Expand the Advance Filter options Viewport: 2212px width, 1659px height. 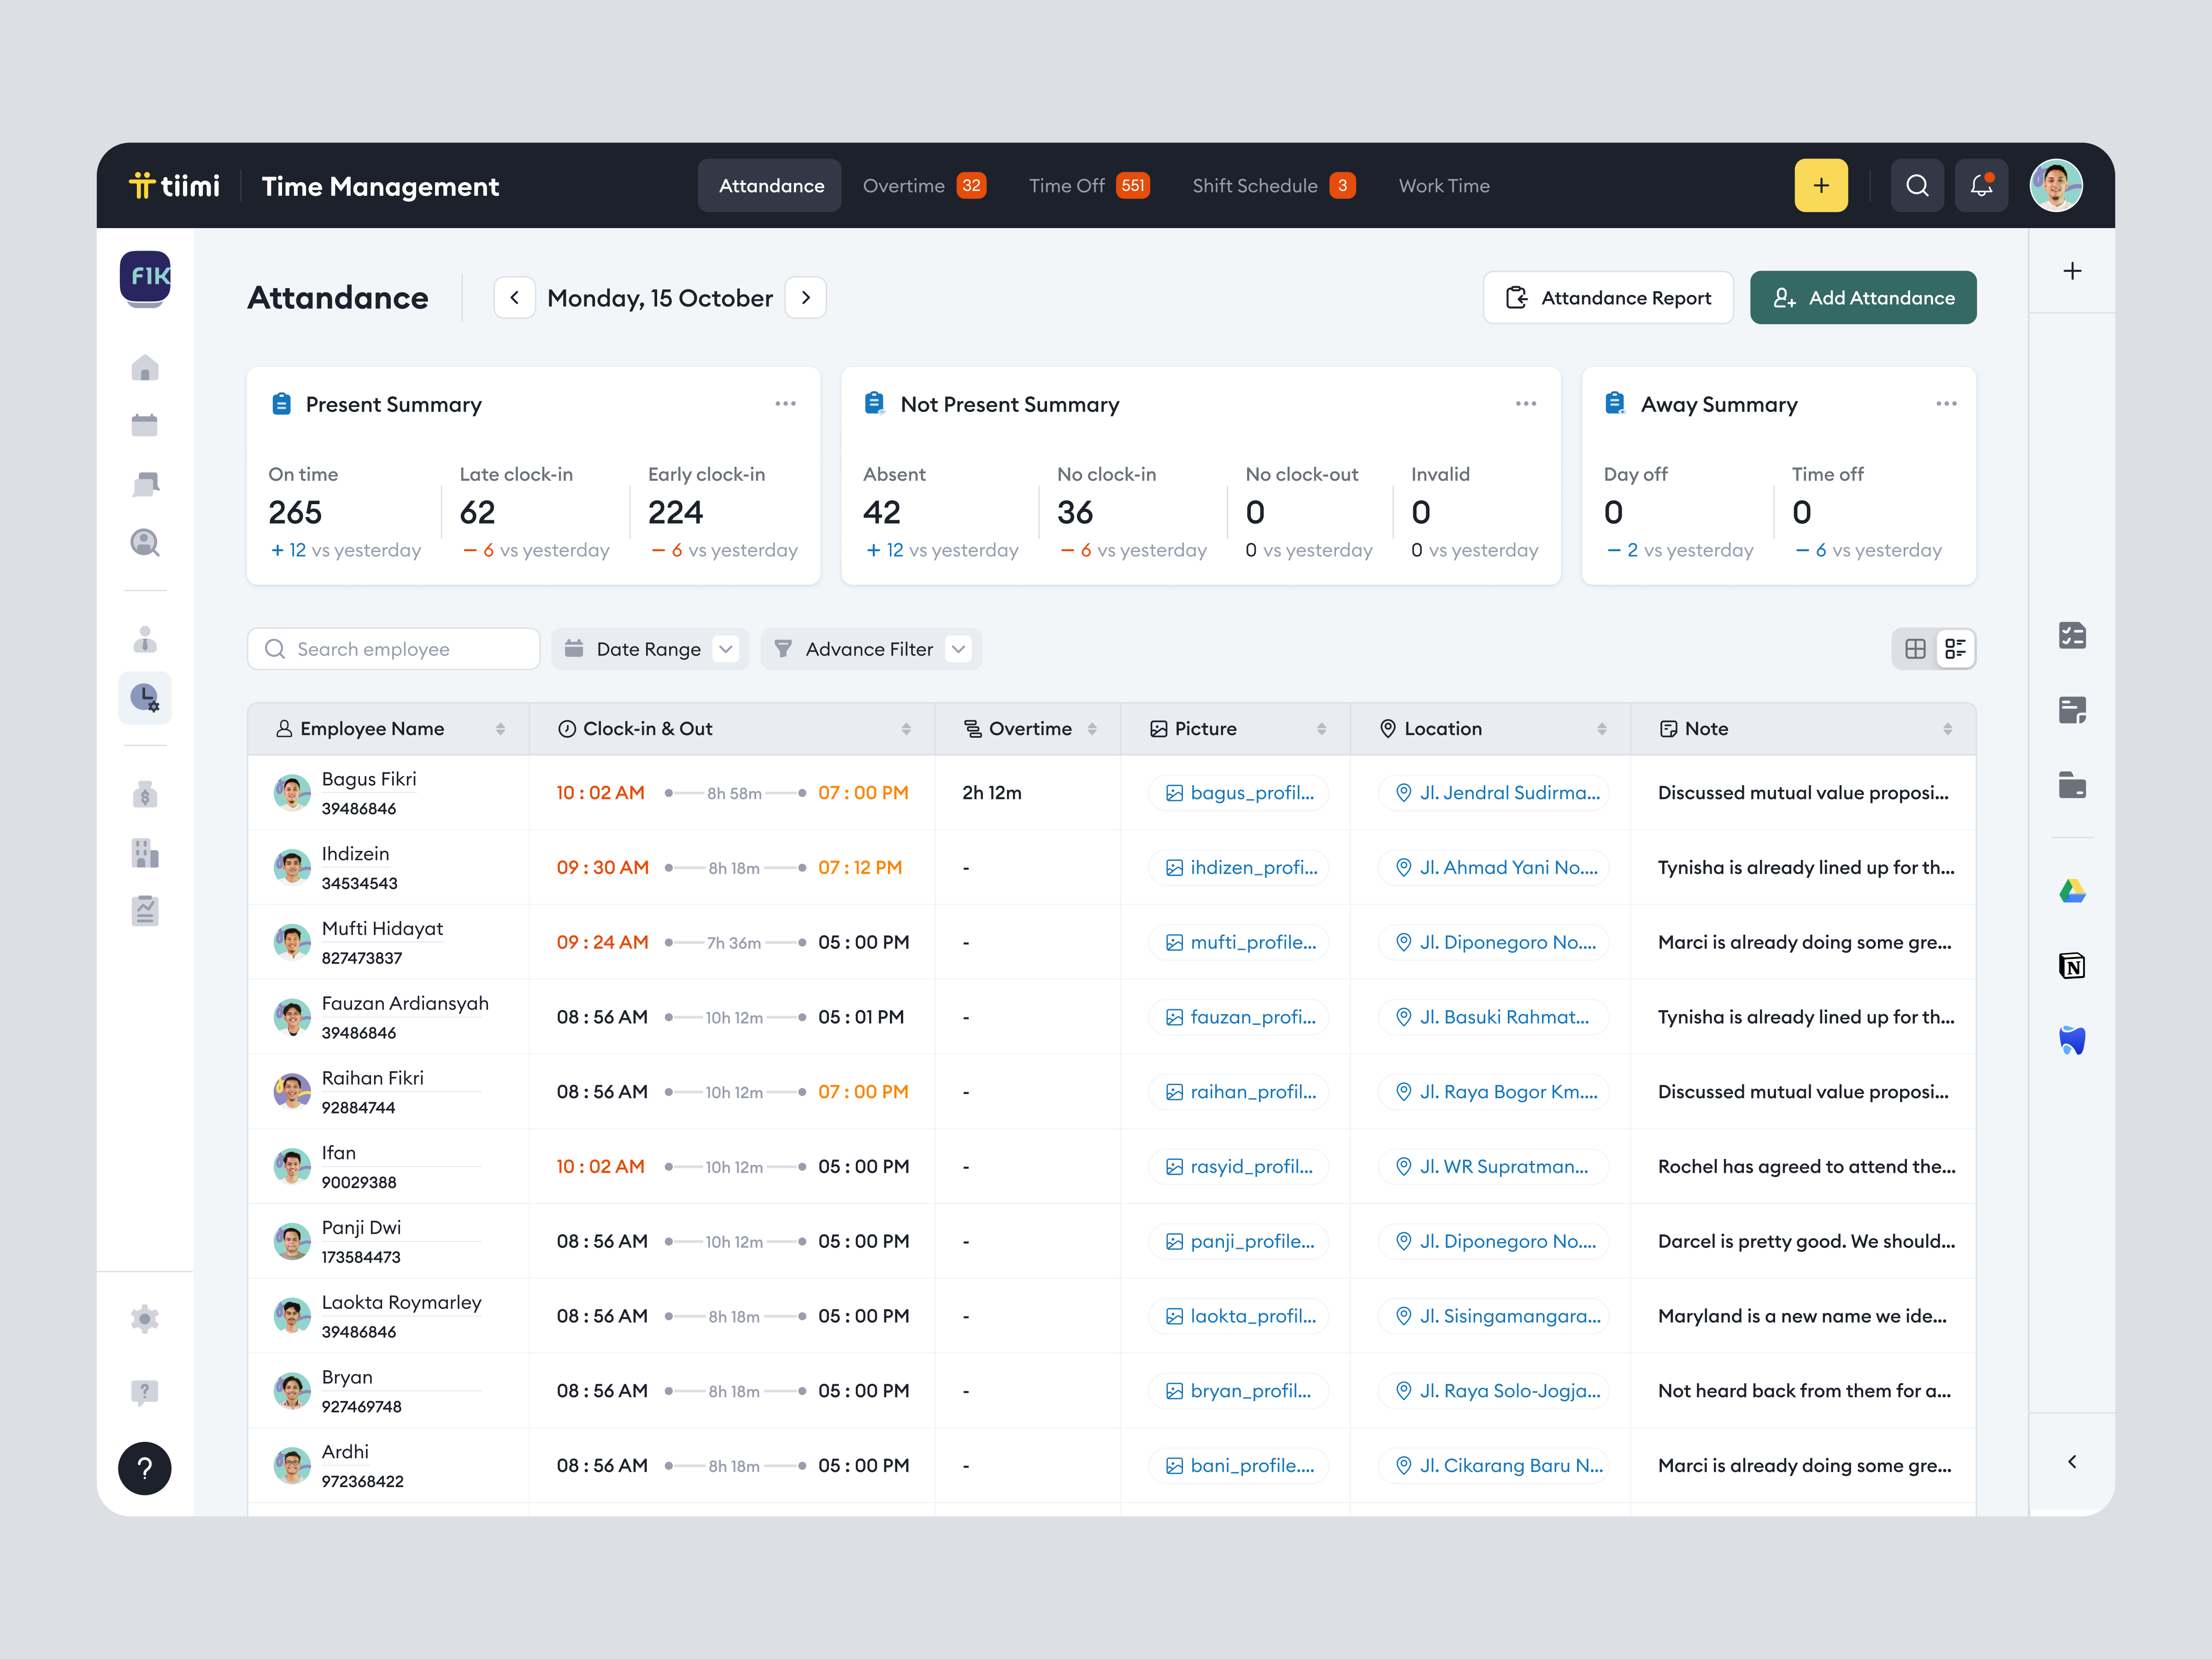pyautogui.click(x=870, y=648)
